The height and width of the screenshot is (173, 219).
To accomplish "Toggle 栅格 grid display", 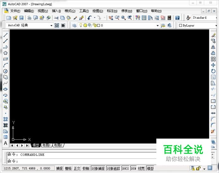I will (68, 169).
